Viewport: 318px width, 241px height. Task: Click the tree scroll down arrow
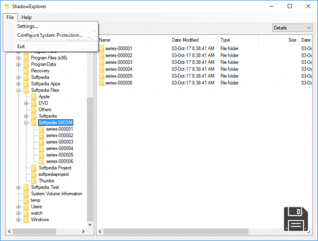[x=90, y=225]
